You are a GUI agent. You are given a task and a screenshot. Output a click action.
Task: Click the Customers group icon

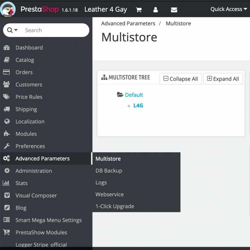(6, 84)
